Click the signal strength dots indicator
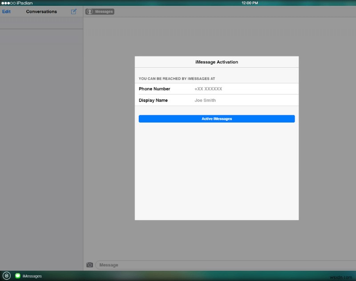Viewport: 356px width, 281px height. (8, 3)
